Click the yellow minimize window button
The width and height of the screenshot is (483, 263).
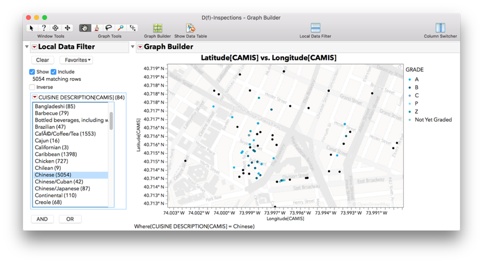37,18
